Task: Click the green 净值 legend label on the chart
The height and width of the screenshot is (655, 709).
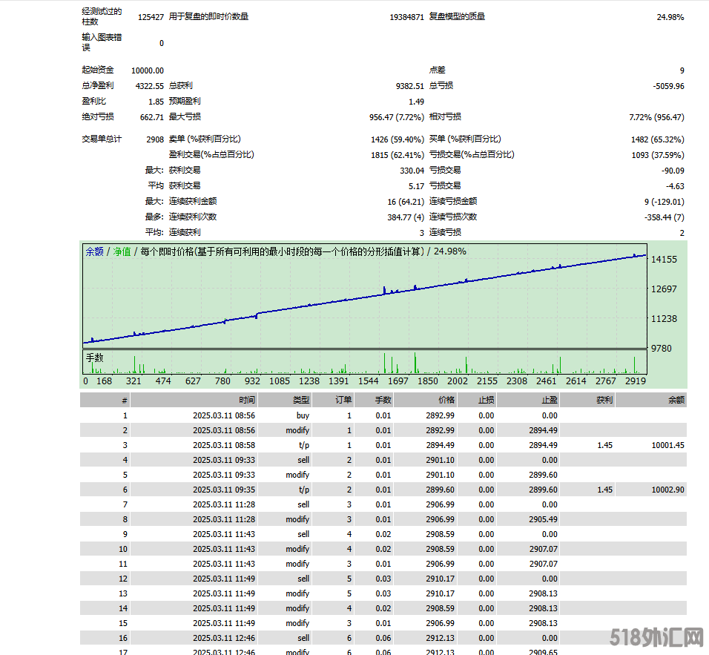Action: coord(121,251)
